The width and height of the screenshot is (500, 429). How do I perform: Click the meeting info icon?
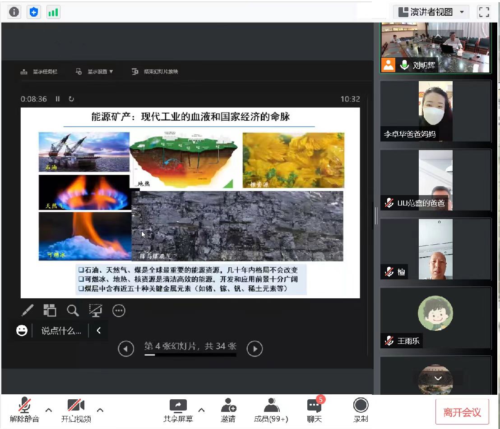point(14,12)
